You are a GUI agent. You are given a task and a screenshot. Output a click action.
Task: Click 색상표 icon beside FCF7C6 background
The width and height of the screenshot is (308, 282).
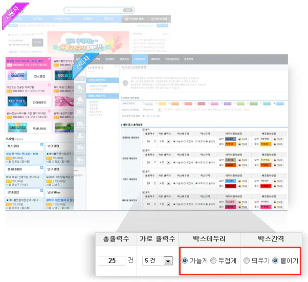[x=278, y=160]
